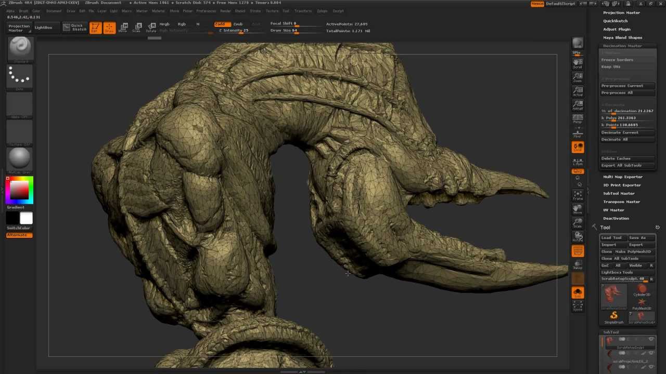Expand SubTool Master section

click(x=619, y=193)
